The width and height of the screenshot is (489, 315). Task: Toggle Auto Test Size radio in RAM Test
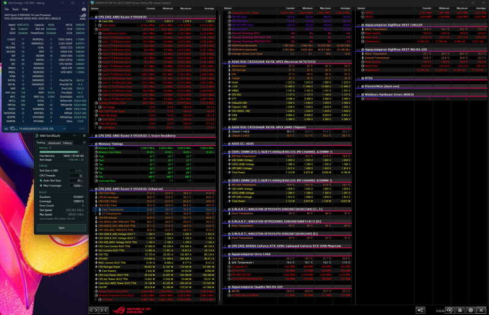[41, 181]
